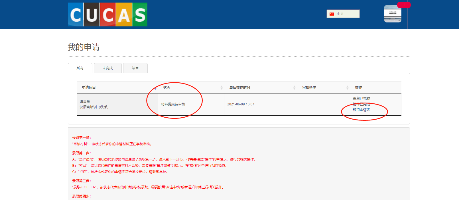Click the CUCAS logo

point(107,14)
